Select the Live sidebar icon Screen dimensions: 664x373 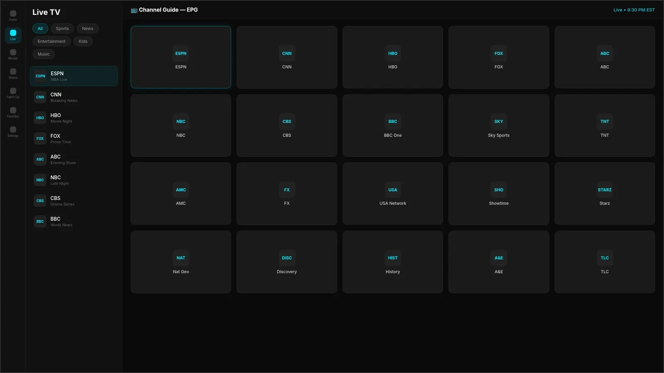pyautogui.click(x=13, y=35)
